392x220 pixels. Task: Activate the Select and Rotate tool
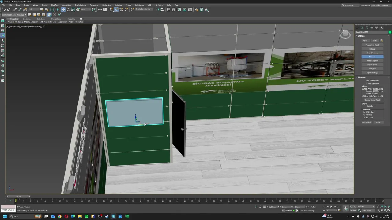(68, 9)
